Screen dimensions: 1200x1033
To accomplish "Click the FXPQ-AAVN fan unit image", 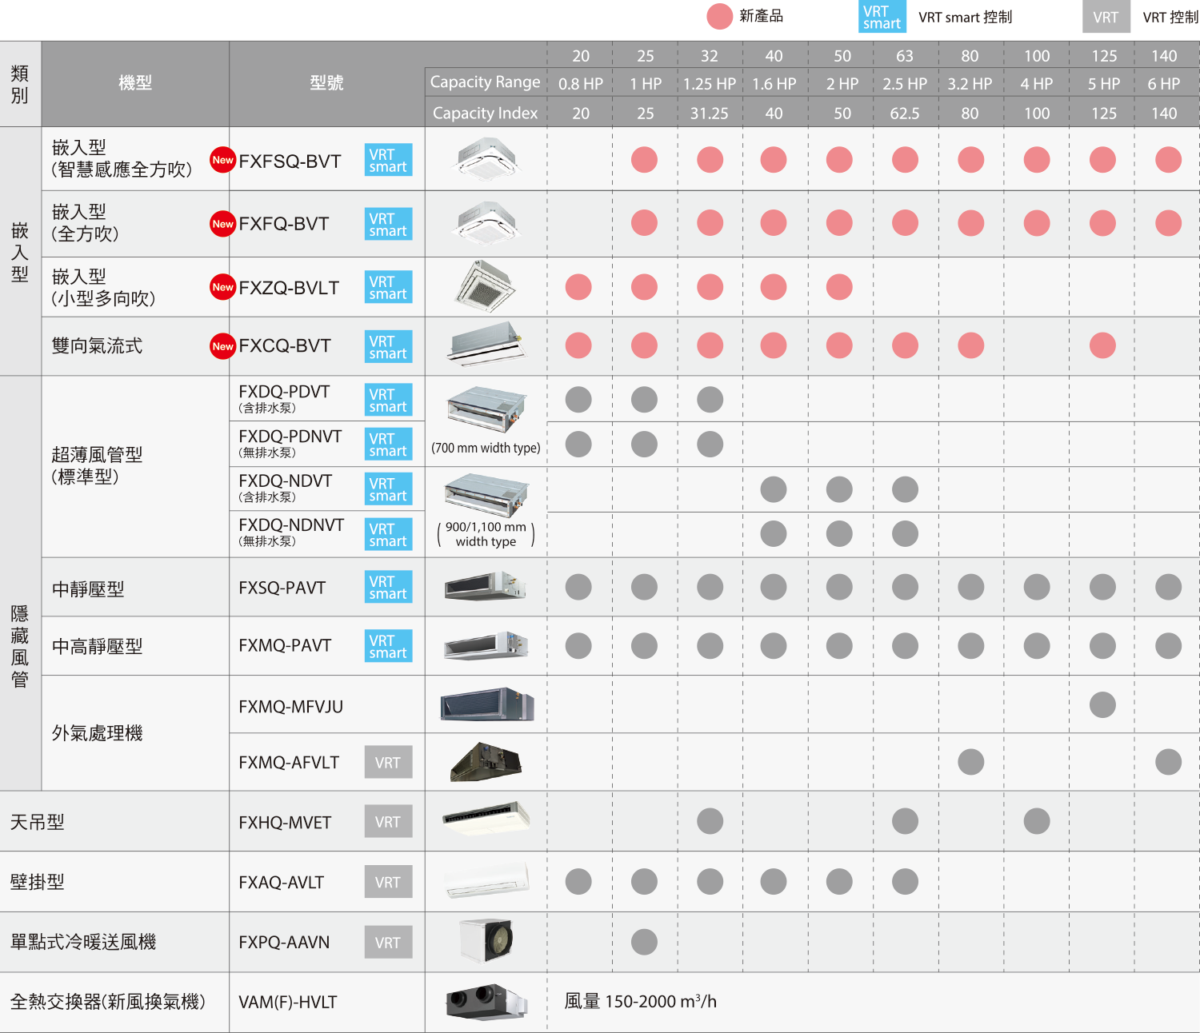I will pos(486,940).
